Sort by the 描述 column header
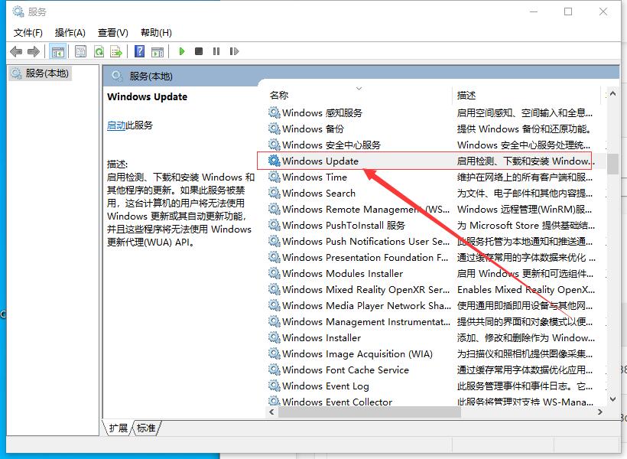This screenshot has width=627, height=459. click(x=466, y=95)
